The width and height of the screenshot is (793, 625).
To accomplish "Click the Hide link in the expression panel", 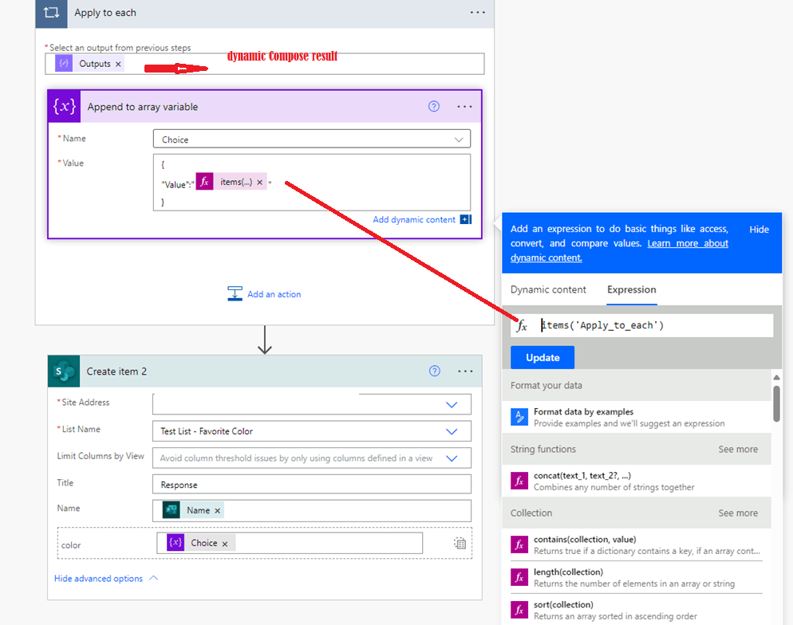I will point(759,229).
